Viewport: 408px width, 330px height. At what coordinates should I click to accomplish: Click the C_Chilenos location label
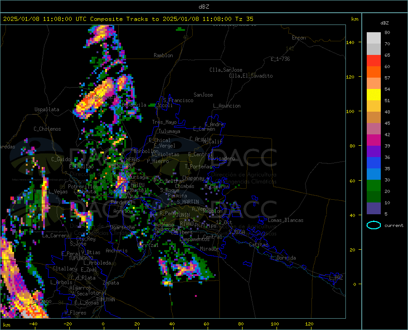(47, 129)
